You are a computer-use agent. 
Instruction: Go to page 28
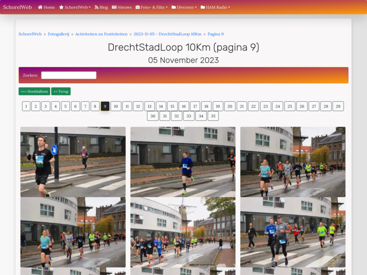coord(326,106)
